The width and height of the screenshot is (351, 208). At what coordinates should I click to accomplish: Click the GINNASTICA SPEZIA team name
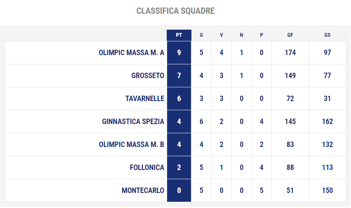click(x=133, y=122)
